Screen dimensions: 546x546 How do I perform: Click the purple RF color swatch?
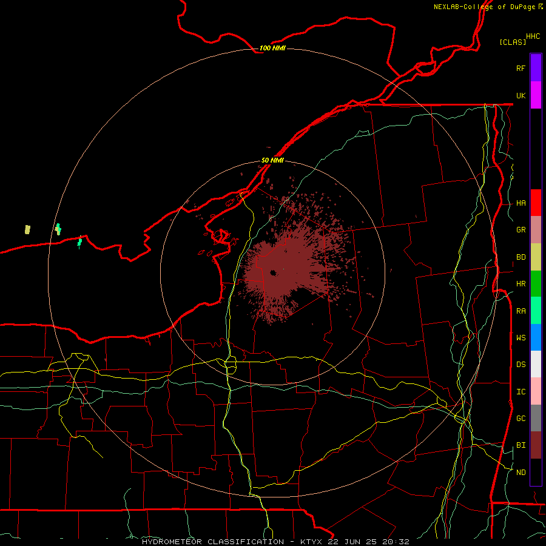point(536,68)
